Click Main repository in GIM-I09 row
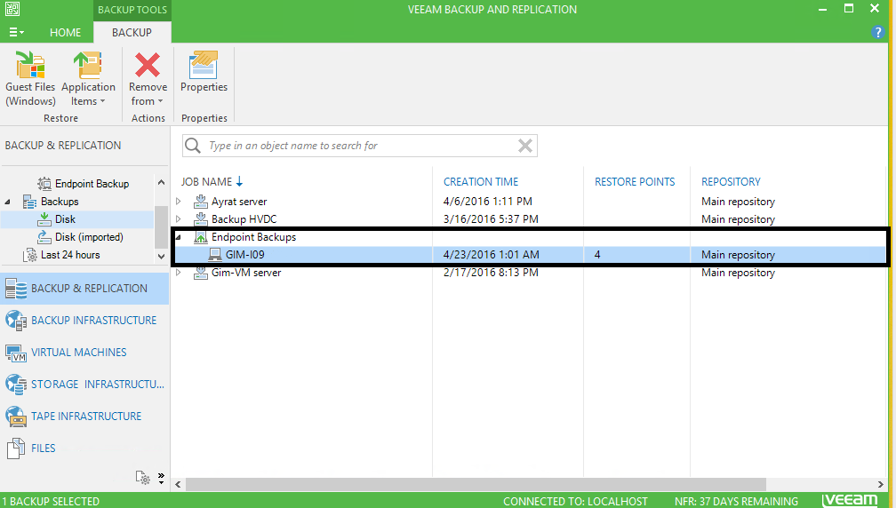Viewport: 896px width, 508px height. coord(738,255)
